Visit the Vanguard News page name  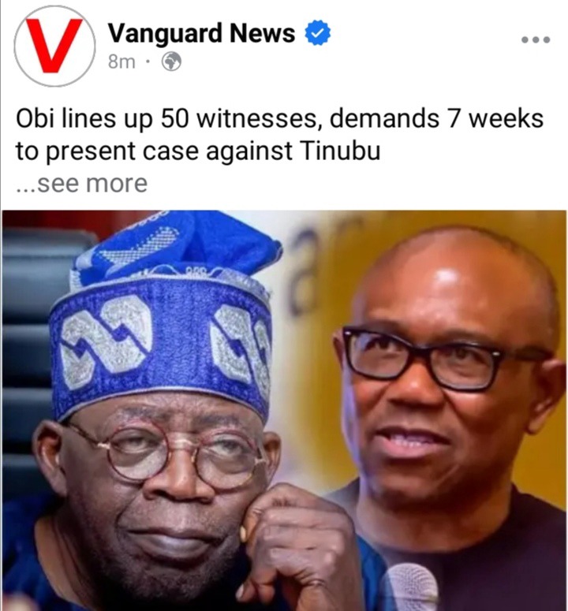201,33
